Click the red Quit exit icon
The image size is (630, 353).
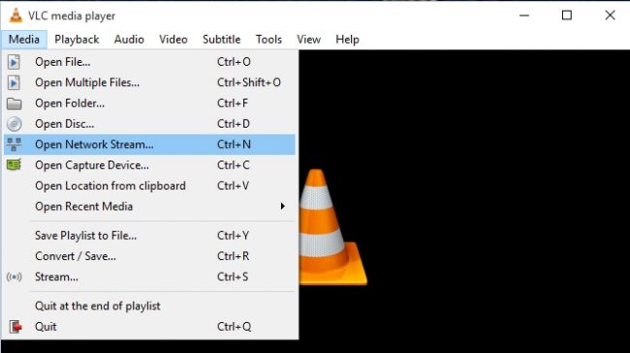pos(16,327)
